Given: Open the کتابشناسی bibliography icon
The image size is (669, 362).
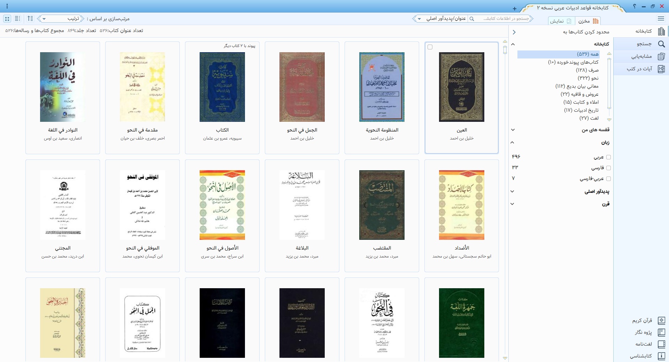Looking at the screenshot, I should click(661, 356).
